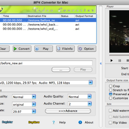Enable the Add watermark checkbox
The height and width of the screenshot is (129, 129).
coord(110,110)
